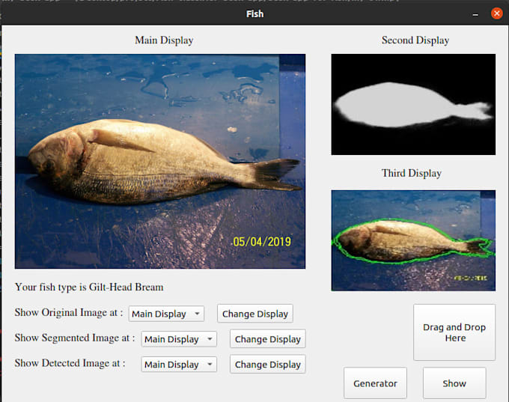The width and height of the screenshot is (509, 402).
Task: Click the Drag and Drop Here area
Action: point(454,332)
